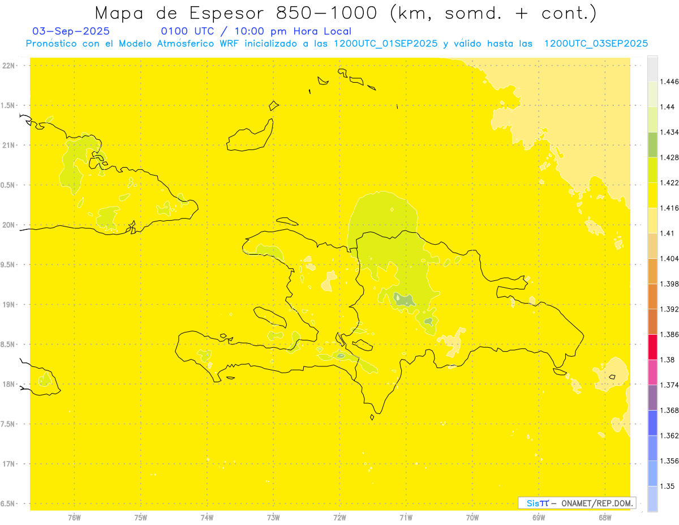
Task: Select the 72W longitude label
Action: [x=339, y=518]
